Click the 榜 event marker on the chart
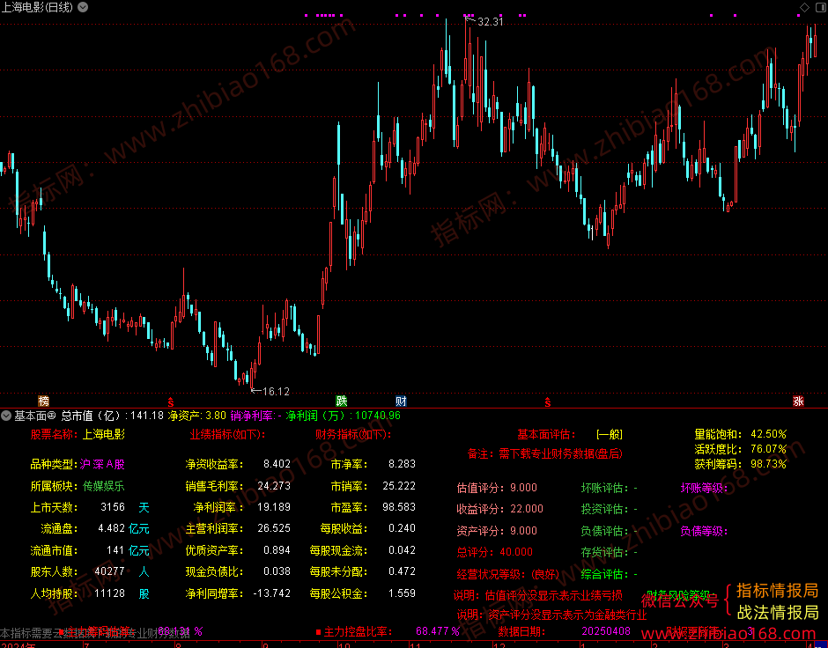Screen dimensions: 828x648 click(x=44, y=401)
